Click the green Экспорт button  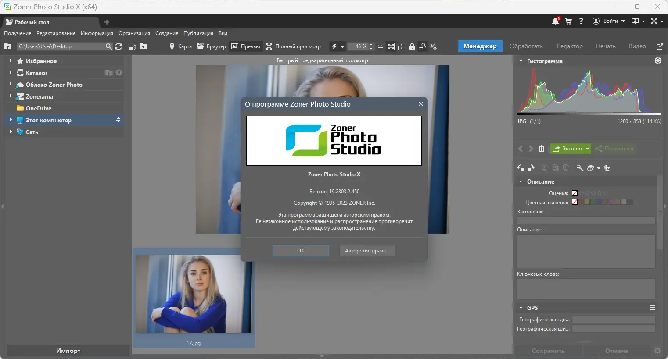[x=568, y=149]
